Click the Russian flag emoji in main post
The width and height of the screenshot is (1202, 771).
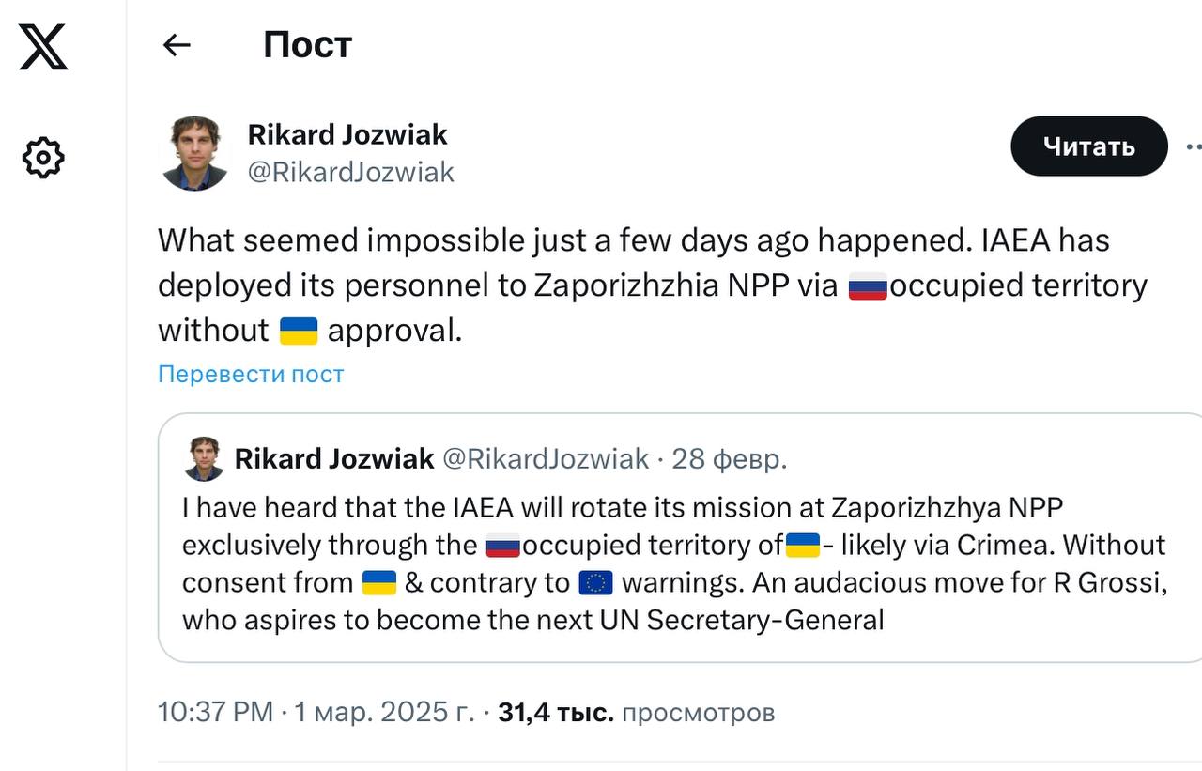tap(868, 285)
